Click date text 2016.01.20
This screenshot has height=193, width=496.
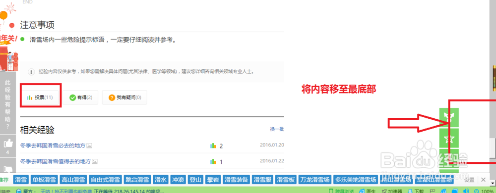pos(272,145)
